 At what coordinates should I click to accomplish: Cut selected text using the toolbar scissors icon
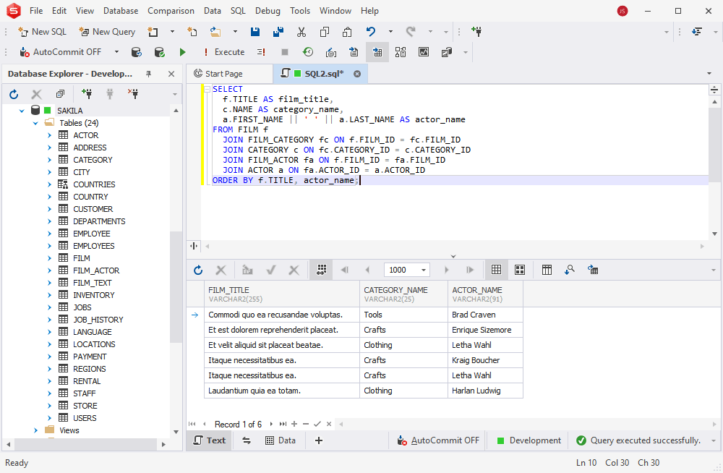click(x=301, y=32)
